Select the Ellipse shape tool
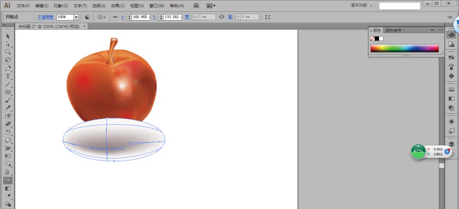 coord(8,92)
